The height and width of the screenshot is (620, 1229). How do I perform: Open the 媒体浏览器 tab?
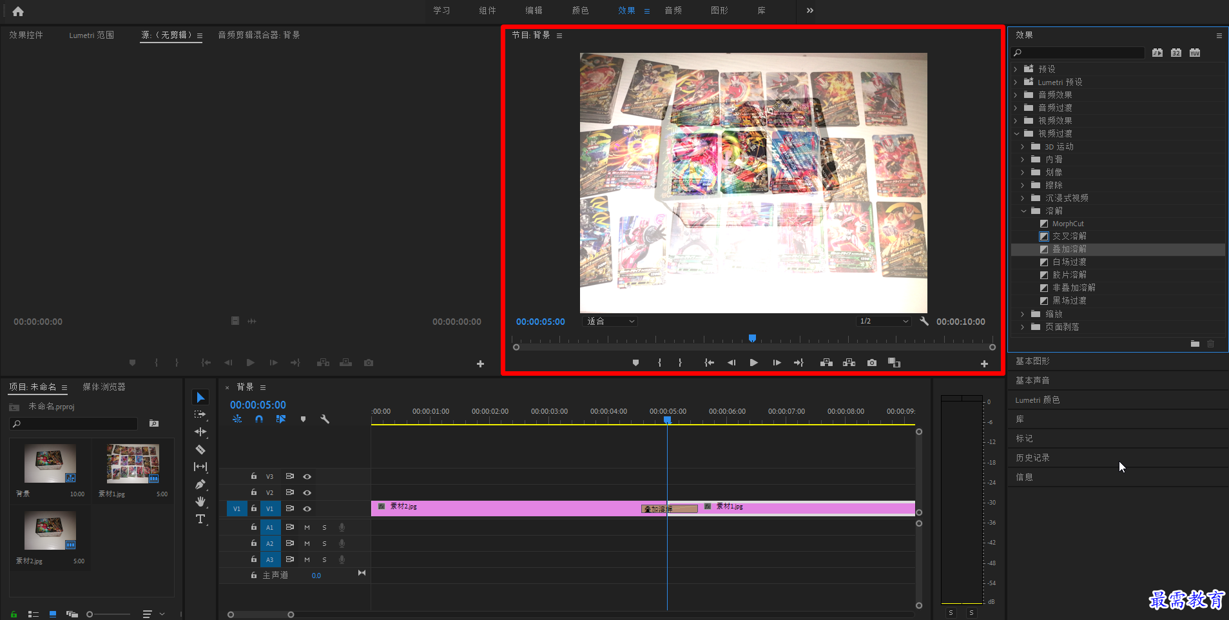click(x=104, y=387)
